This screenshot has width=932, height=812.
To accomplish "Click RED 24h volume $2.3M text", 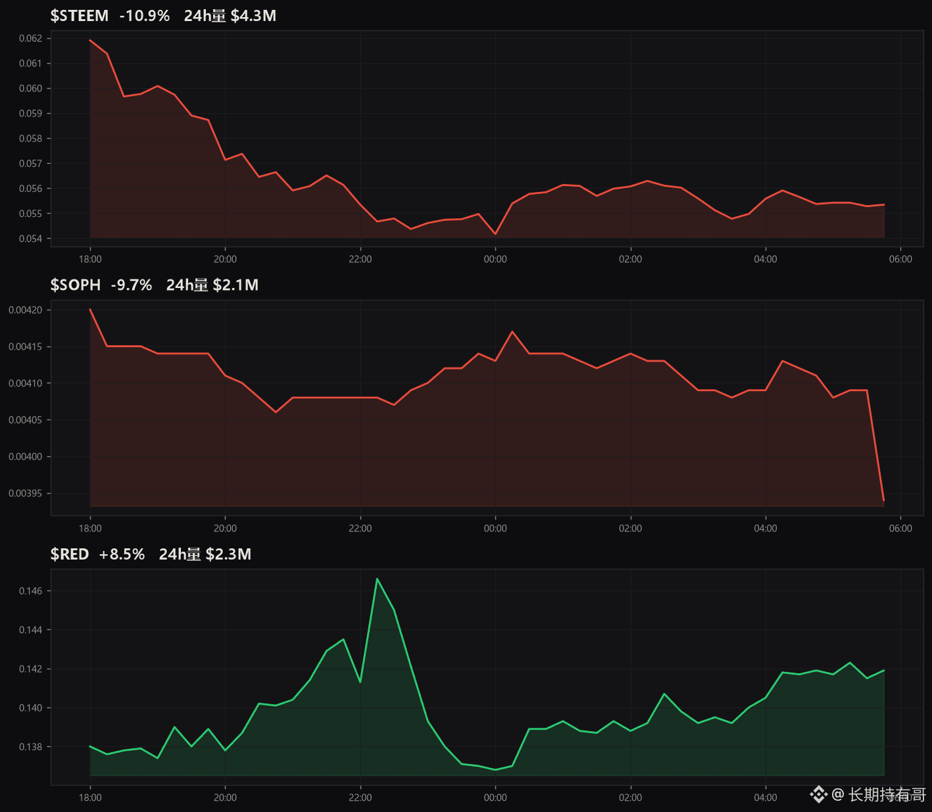I will [x=205, y=554].
